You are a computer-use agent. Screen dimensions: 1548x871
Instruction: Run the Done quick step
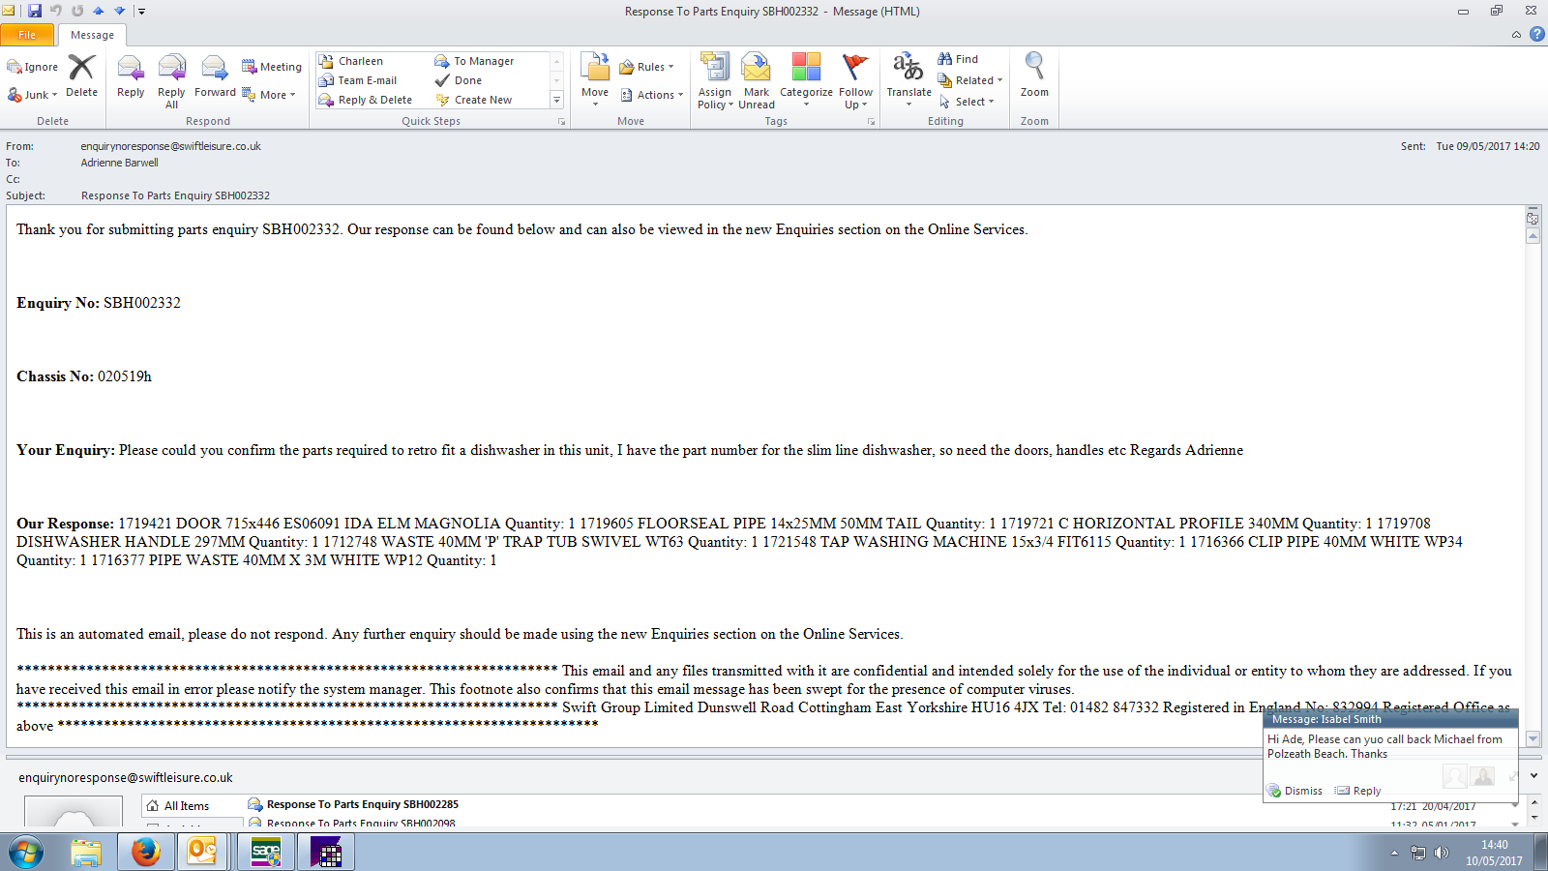tap(459, 80)
